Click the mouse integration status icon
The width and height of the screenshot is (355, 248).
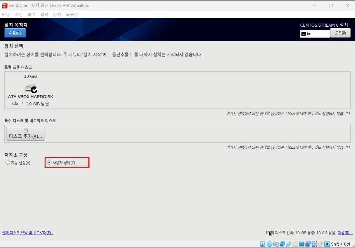pos(321,244)
